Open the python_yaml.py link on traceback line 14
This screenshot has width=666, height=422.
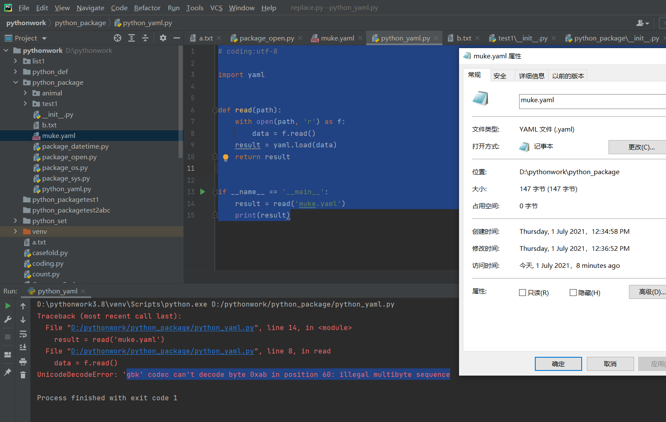(162, 328)
